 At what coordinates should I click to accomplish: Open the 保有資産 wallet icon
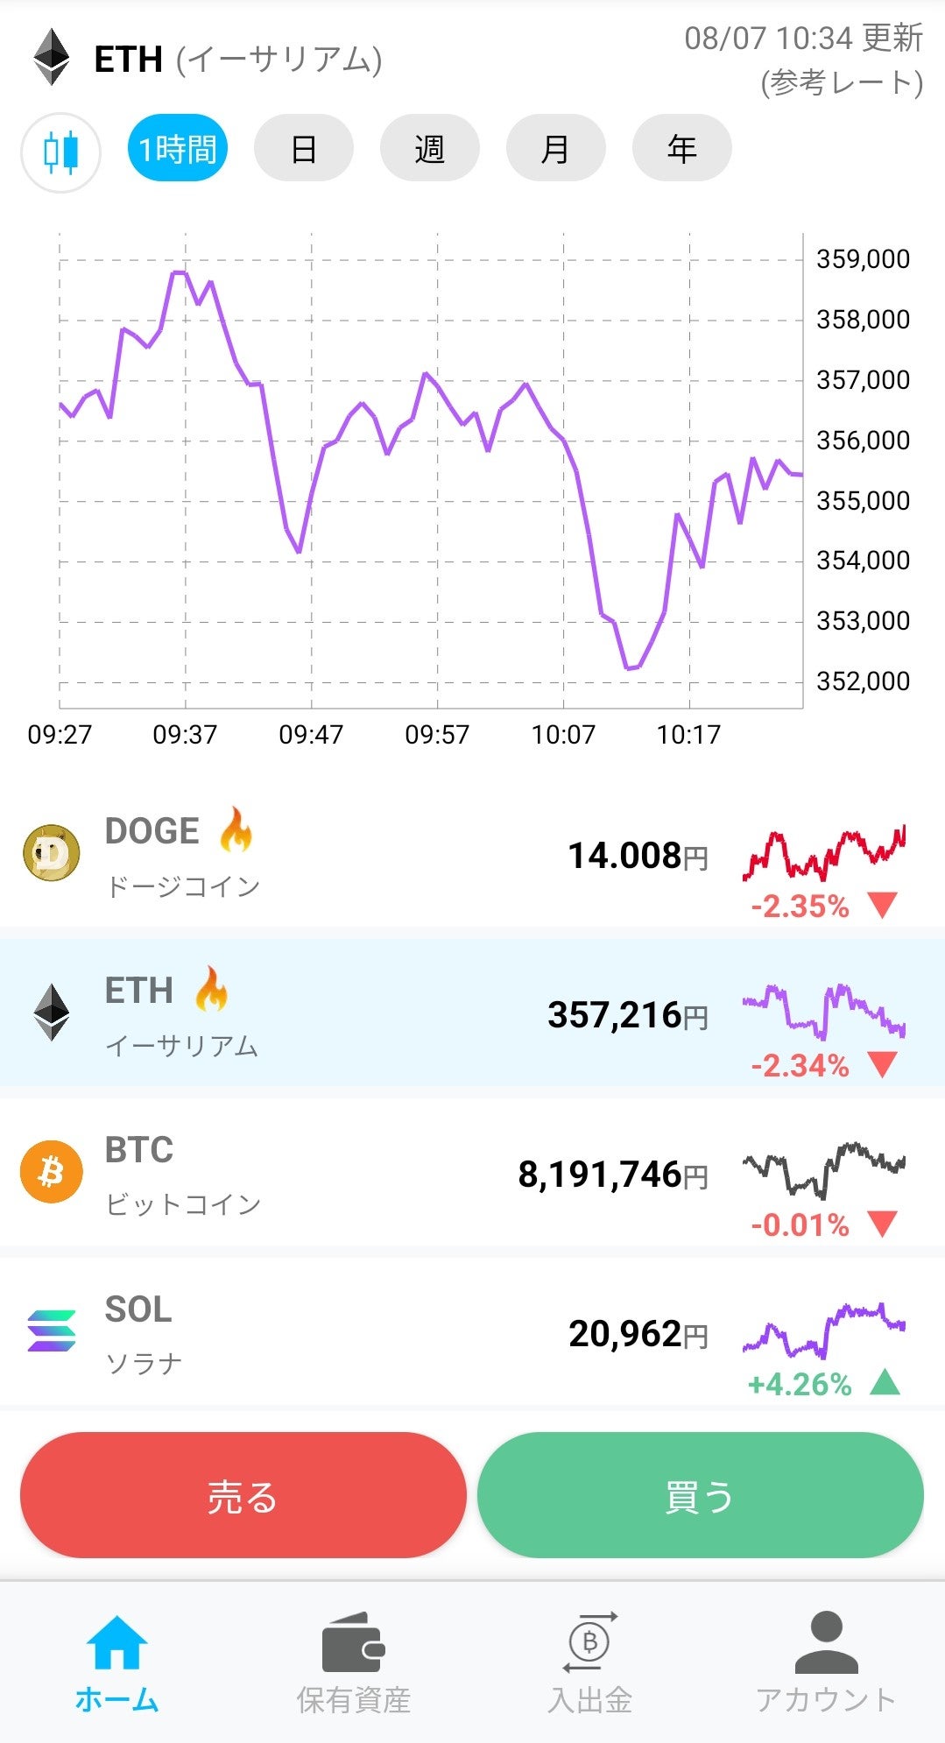(x=353, y=1643)
